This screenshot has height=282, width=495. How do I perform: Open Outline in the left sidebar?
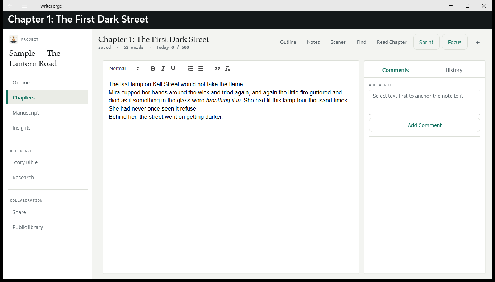pyautogui.click(x=47, y=83)
